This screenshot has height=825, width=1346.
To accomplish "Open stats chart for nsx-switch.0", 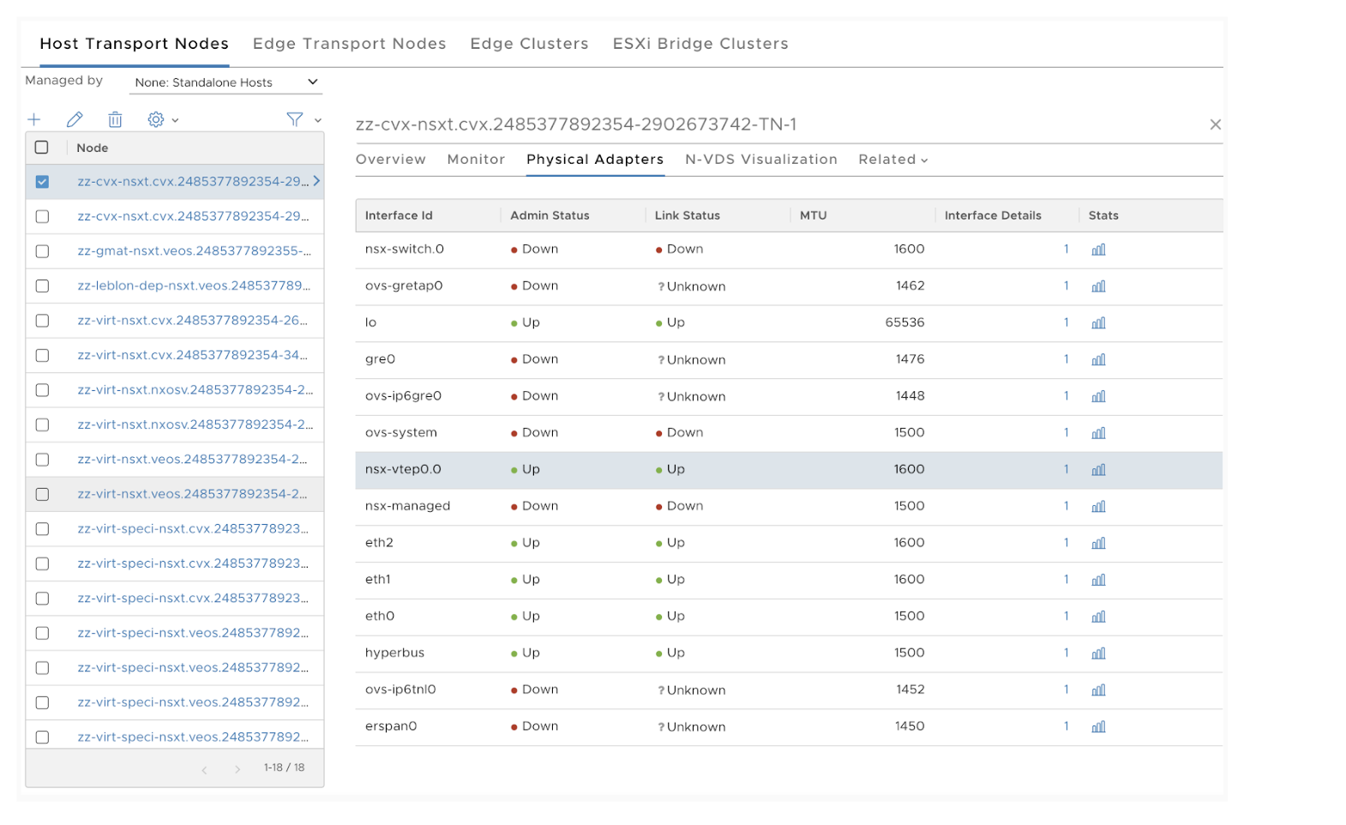I will click(x=1098, y=250).
